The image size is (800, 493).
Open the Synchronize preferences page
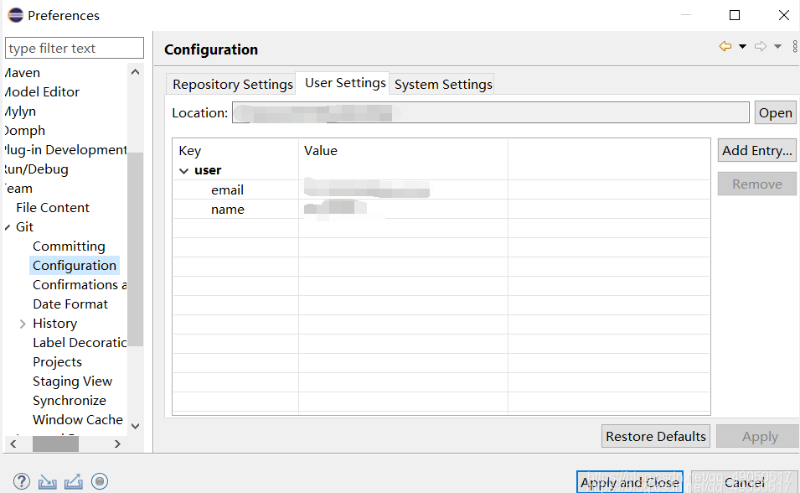70,401
